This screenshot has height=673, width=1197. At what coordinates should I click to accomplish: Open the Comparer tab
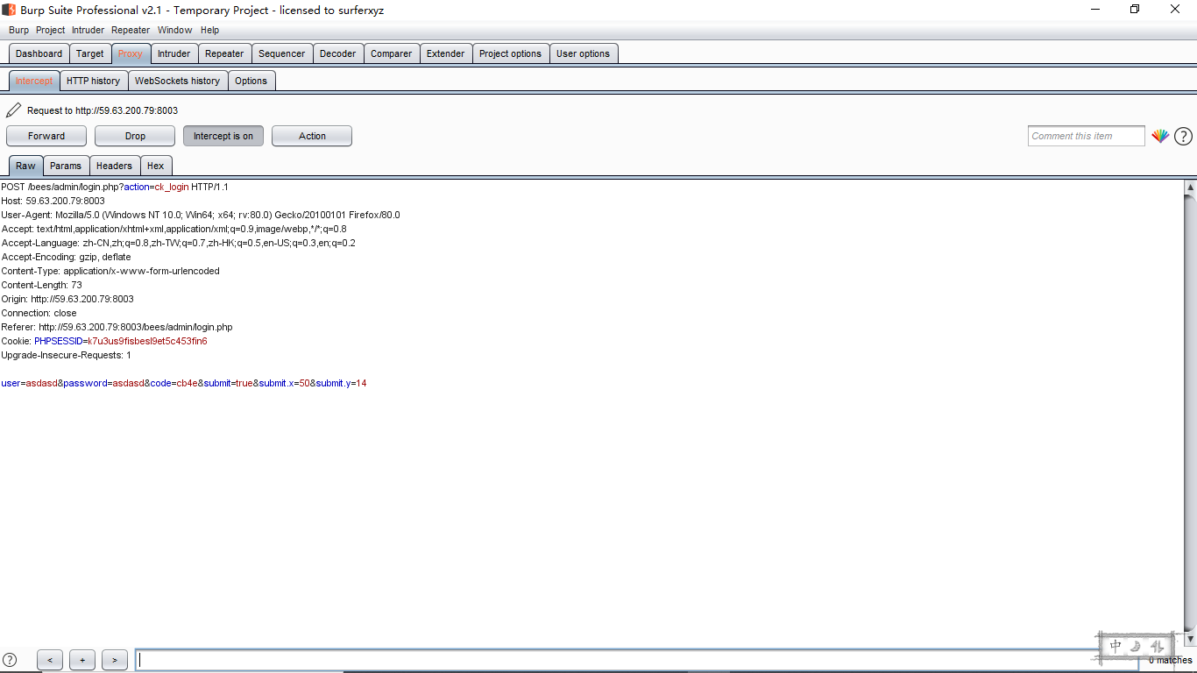(391, 53)
